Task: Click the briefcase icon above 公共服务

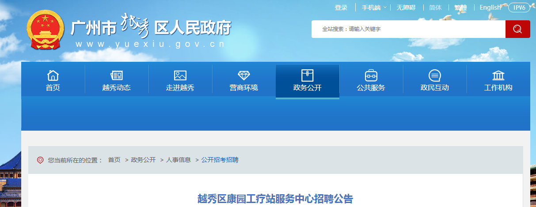Action: pyautogui.click(x=371, y=75)
